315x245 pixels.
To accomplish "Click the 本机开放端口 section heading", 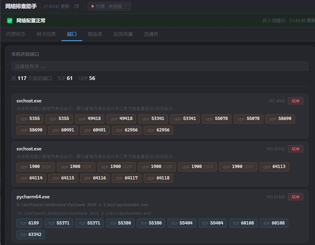I will coord(25,54).
